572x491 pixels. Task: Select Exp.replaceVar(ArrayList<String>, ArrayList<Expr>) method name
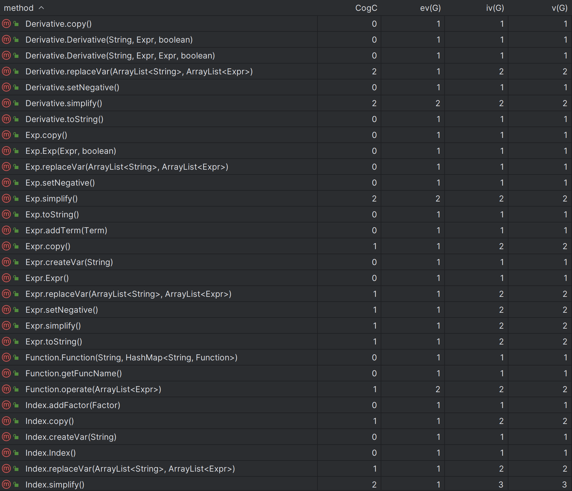point(127,167)
